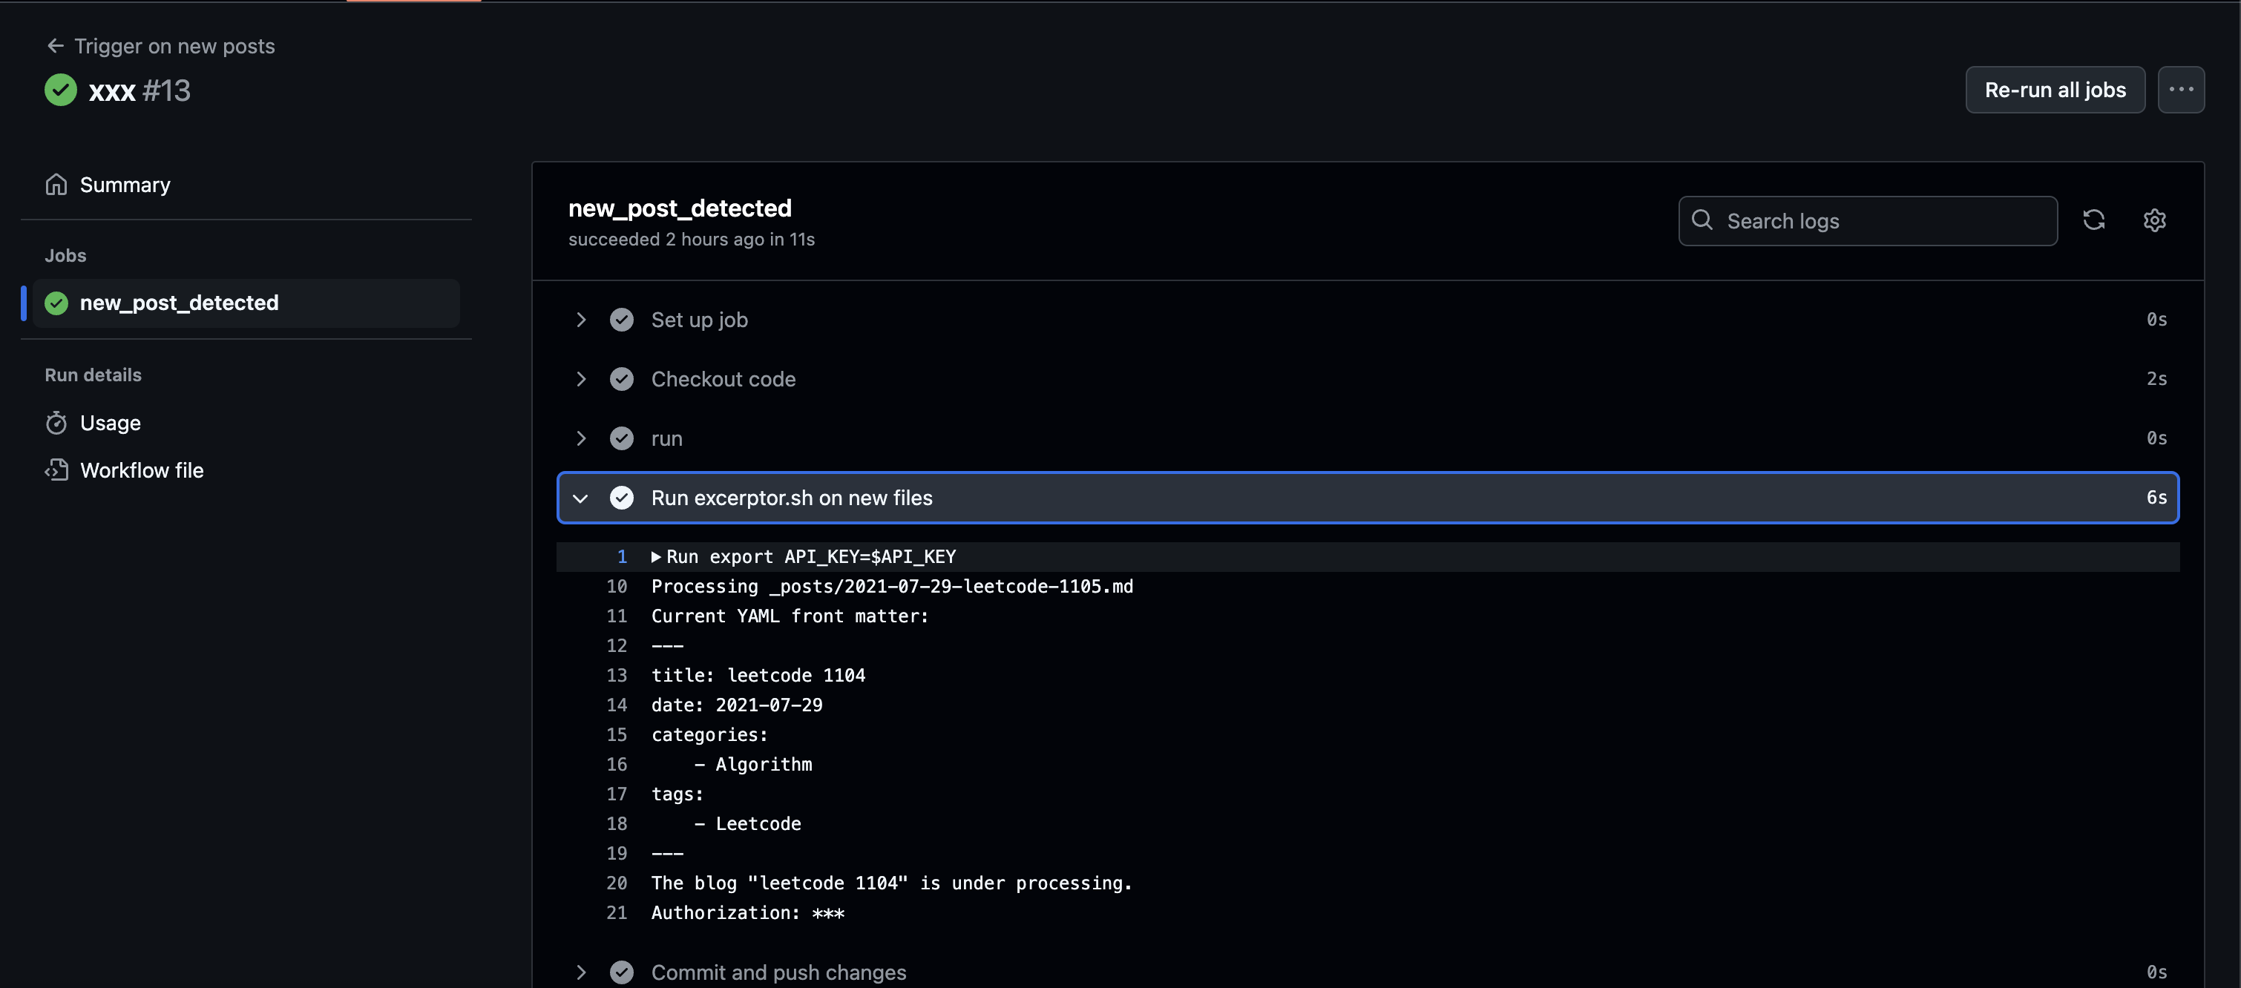Expand the run step
This screenshot has height=988, width=2241.
point(581,438)
